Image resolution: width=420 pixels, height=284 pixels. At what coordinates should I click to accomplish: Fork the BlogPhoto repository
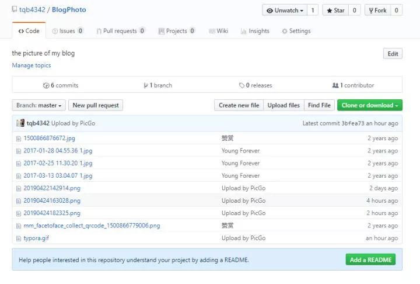click(377, 10)
